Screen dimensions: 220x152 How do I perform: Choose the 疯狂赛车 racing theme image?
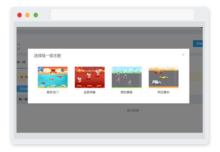click(x=163, y=77)
